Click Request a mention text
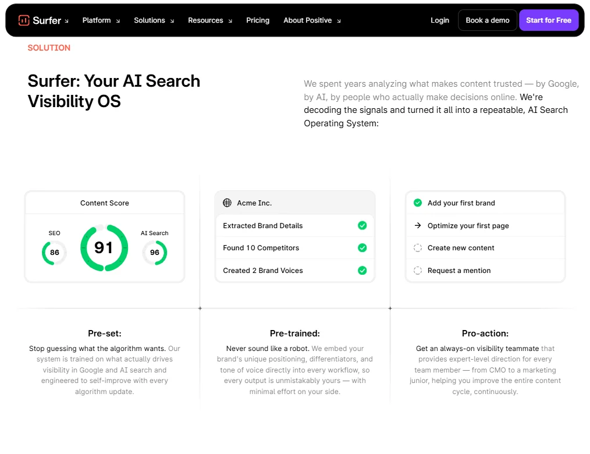Image resolution: width=590 pixels, height=454 pixels. (x=459, y=270)
